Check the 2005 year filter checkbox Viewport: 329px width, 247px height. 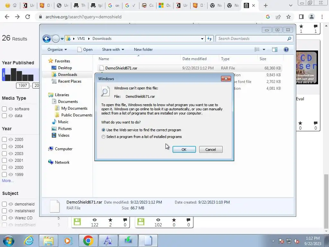pyautogui.click(x=4, y=140)
